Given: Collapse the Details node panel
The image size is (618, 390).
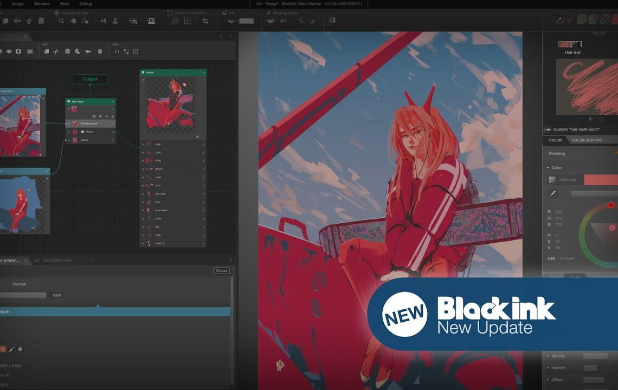Looking at the screenshot, I should pos(203,71).
